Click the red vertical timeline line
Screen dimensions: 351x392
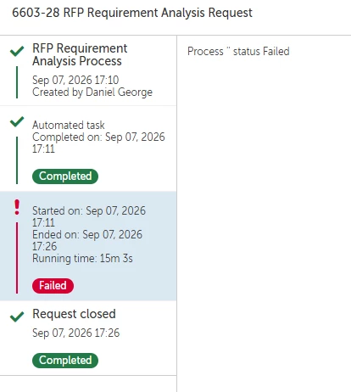coord(17,258)
